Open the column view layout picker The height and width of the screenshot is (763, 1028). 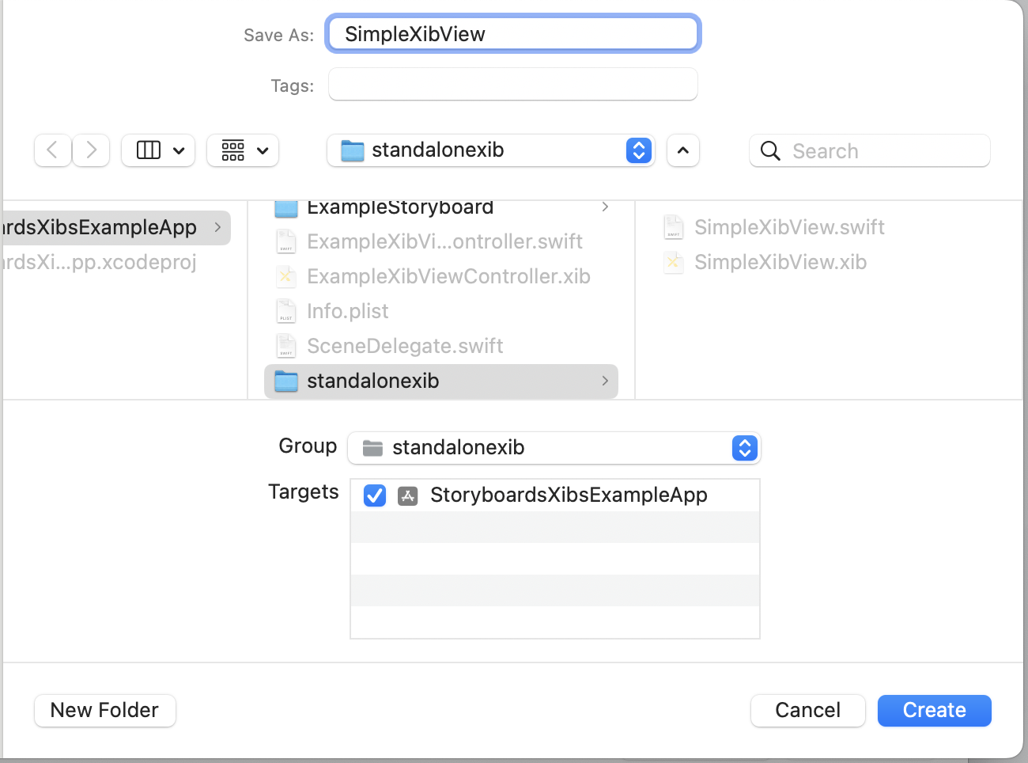pos(157,150)
